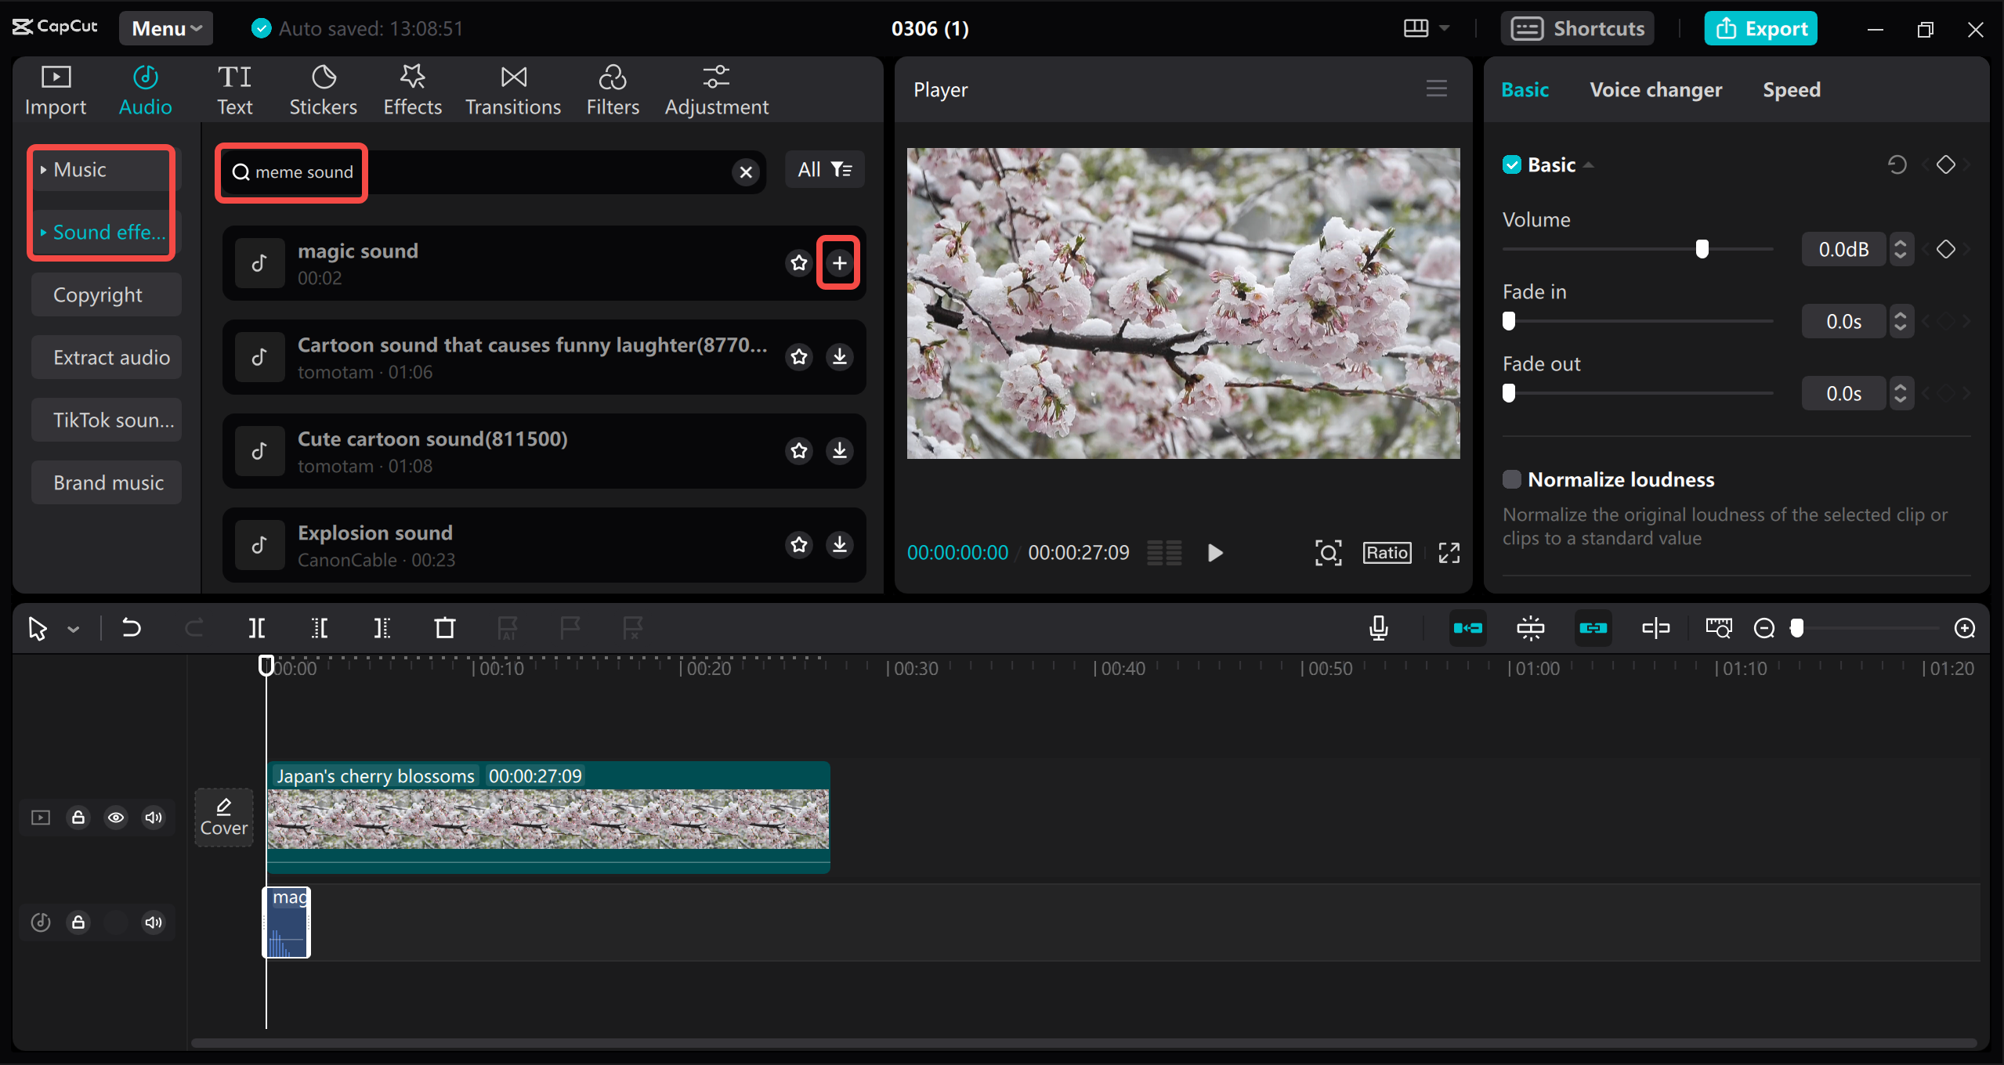Switch to the Voice changer tab
The image size is (2004, 1065).
pos(1657,88)
